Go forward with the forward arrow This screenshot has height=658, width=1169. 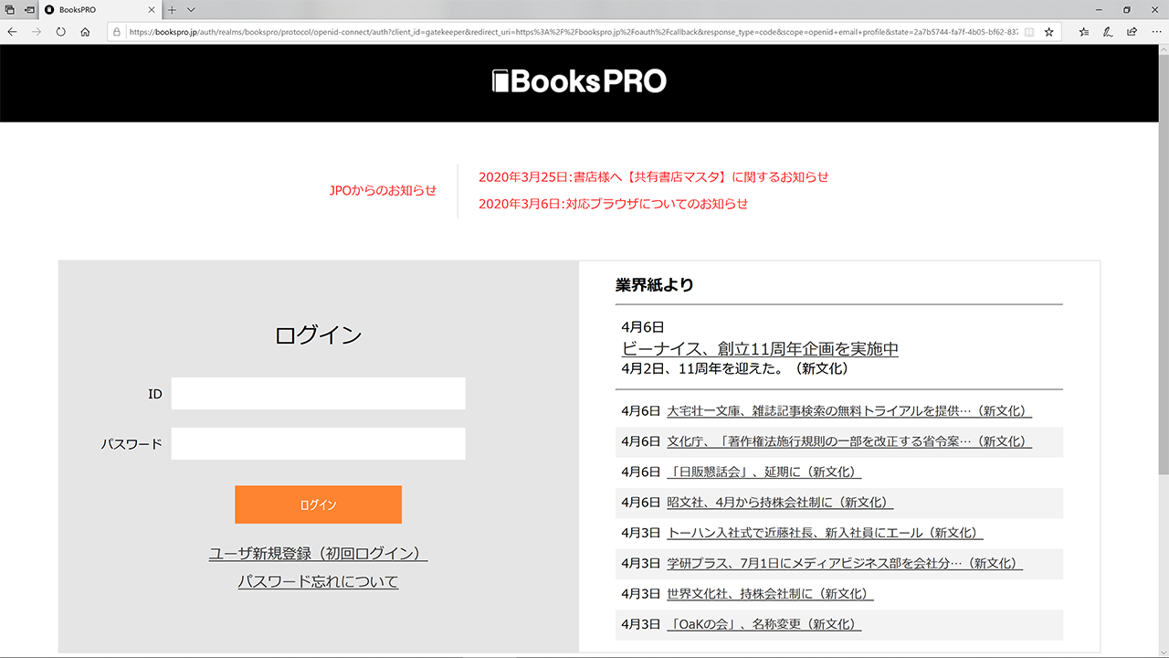tap(37, 31)
